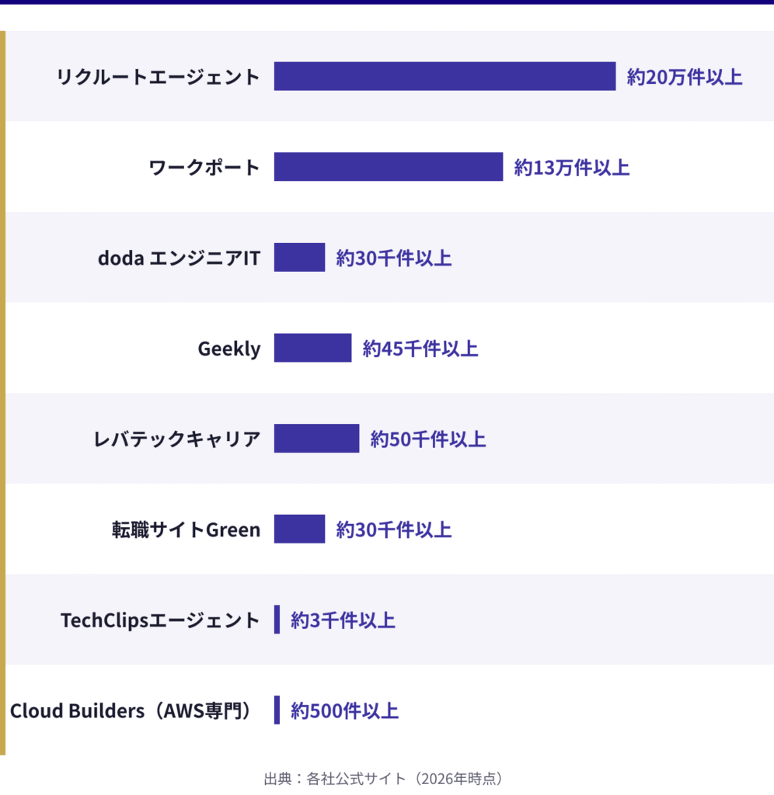774x795 pixels.
Task: Click the リクルートエージェント bar
Action: [445, 76]
